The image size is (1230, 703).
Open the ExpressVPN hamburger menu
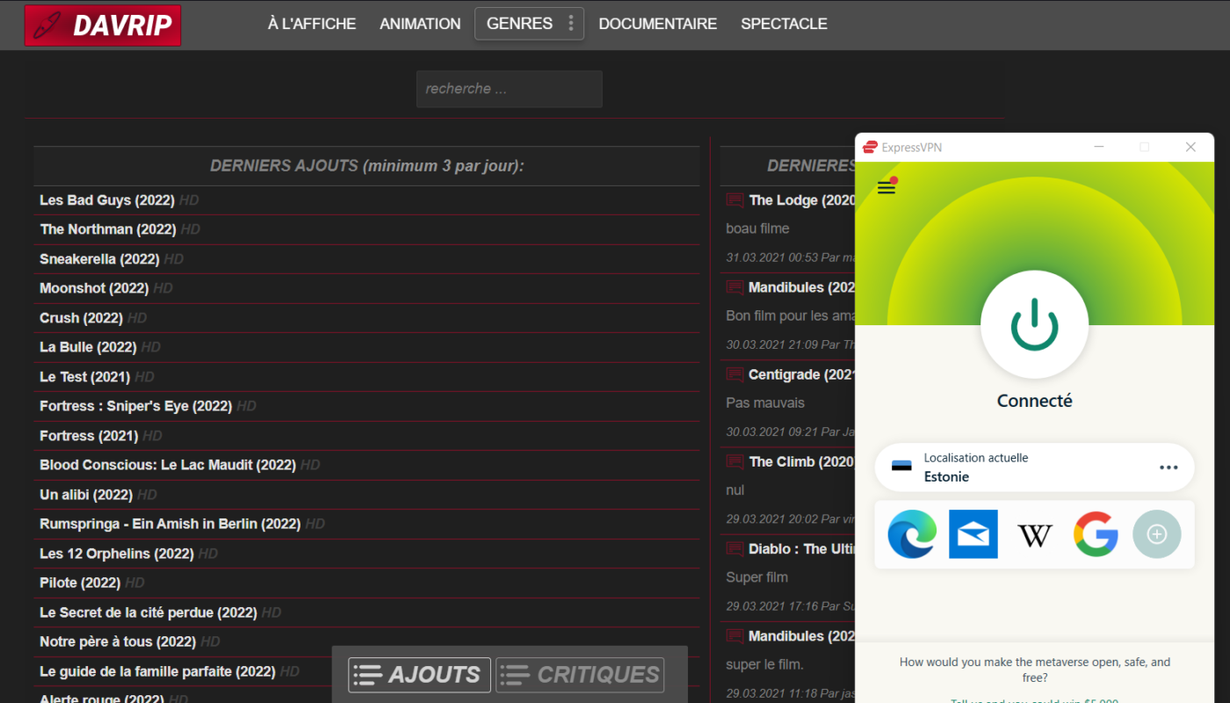[x=886, y=186]
